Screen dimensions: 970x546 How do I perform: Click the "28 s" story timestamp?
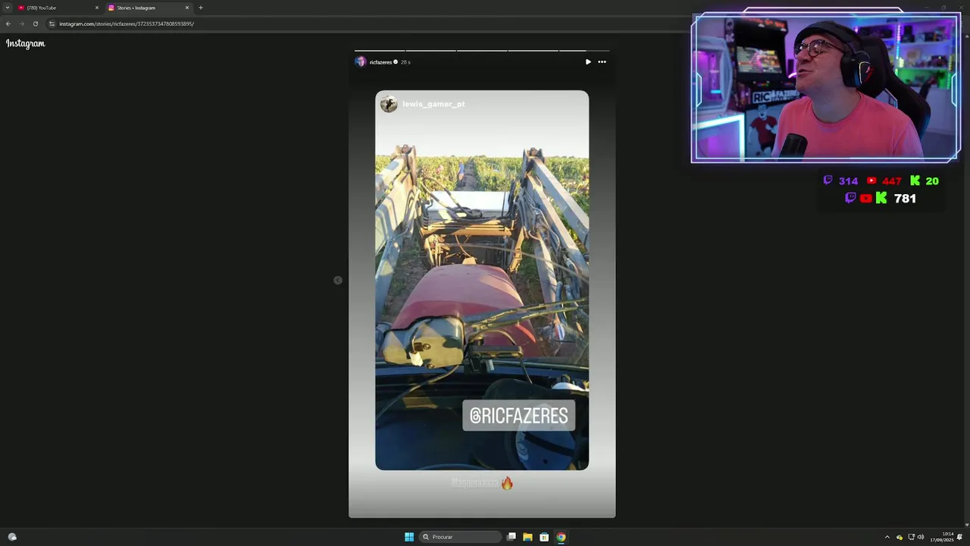tap(405, 62)
